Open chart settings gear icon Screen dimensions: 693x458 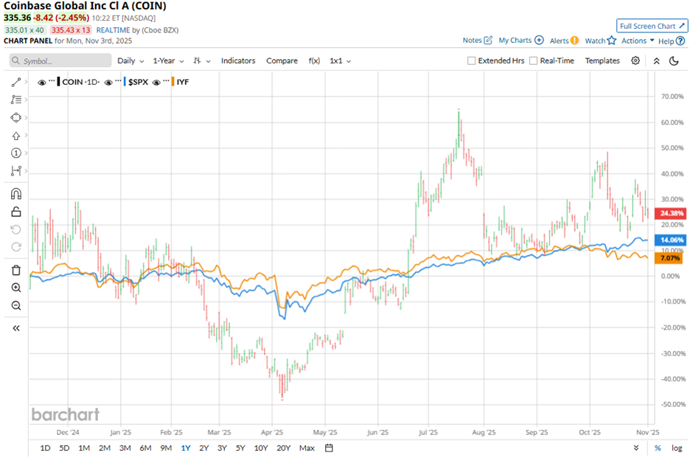(635, 60)
